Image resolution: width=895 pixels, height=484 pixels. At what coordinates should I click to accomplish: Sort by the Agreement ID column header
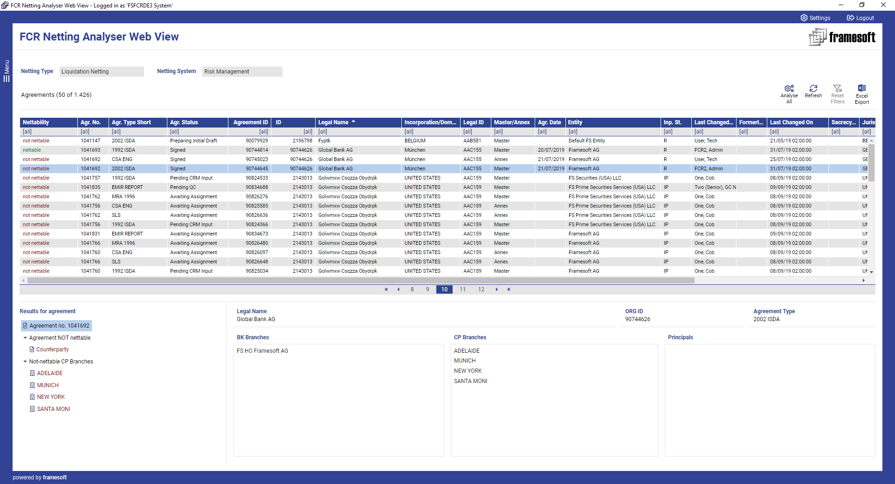[x=250, y=122]
